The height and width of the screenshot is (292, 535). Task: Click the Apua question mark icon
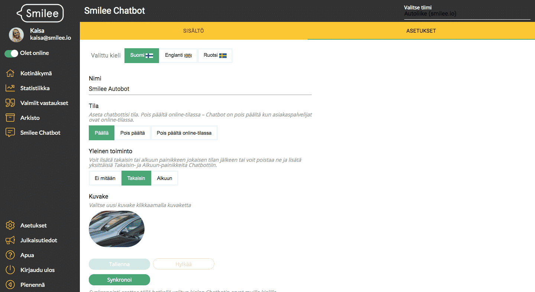(10, 255)
